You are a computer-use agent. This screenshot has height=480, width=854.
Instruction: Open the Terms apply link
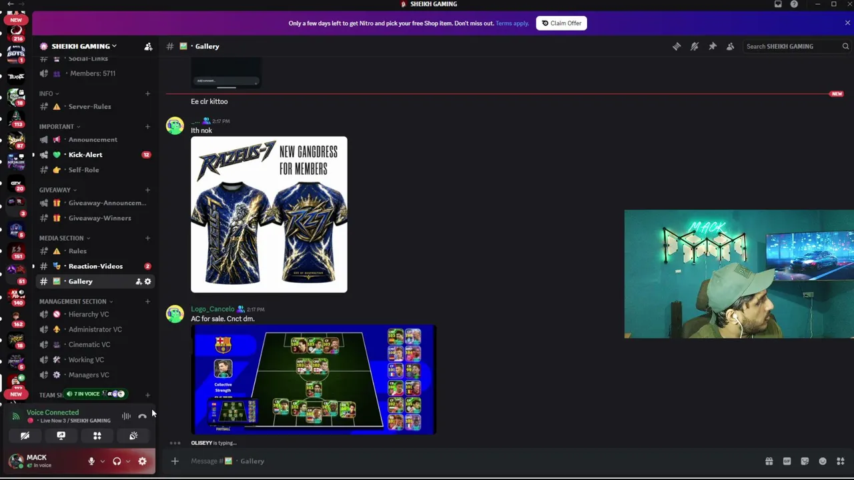pyautogui.click(x=512, y=23)
